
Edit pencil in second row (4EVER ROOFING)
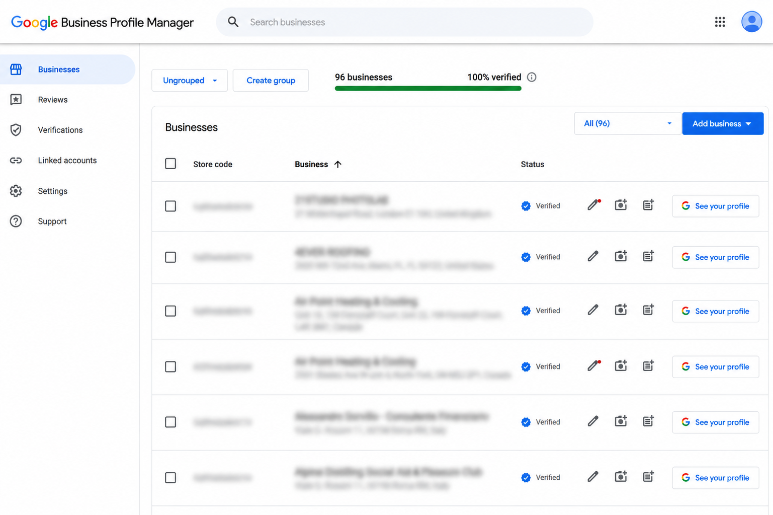[593, 257]
